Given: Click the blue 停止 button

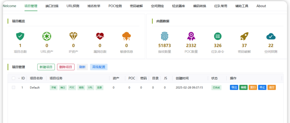Looking at the screenshot, I should [x=262, y=88].
